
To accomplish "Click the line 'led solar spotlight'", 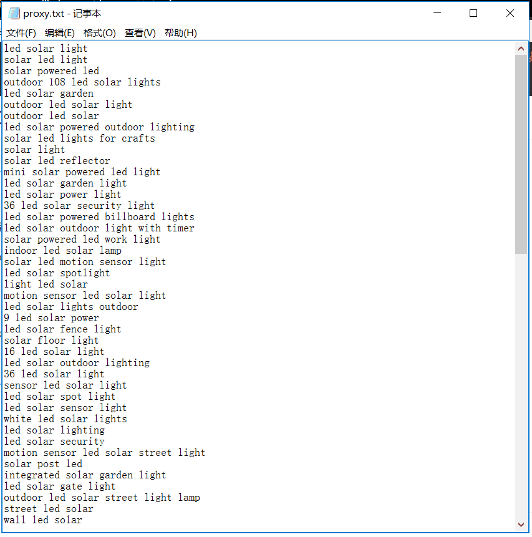I will (57, 273).
